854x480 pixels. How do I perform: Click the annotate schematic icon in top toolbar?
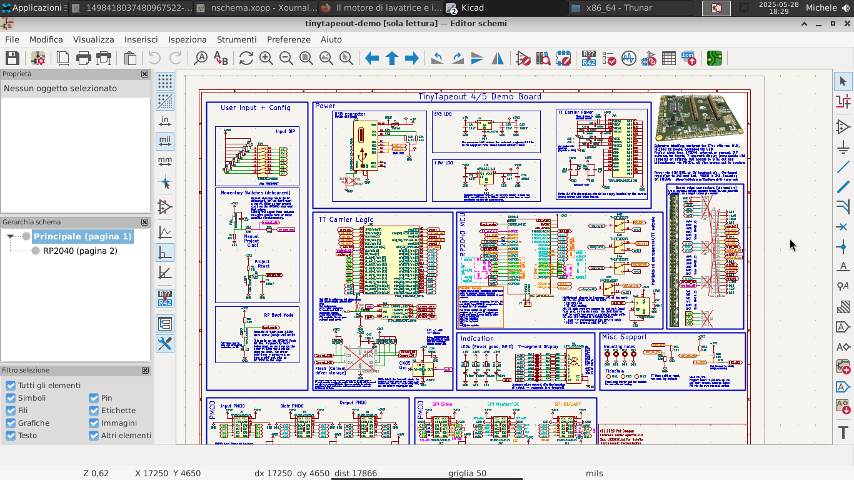pos(588,58)
